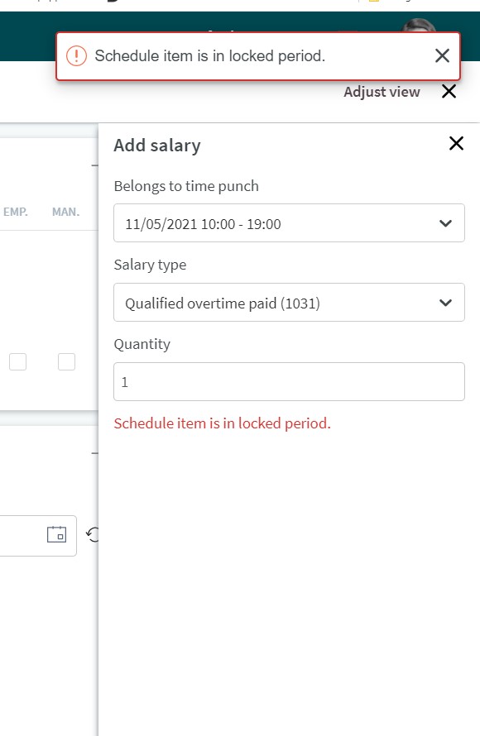Expand the Belongs to time punch dropdown
Screen dimensions: 480x736
pyautogui.click(x=289, y=223)
